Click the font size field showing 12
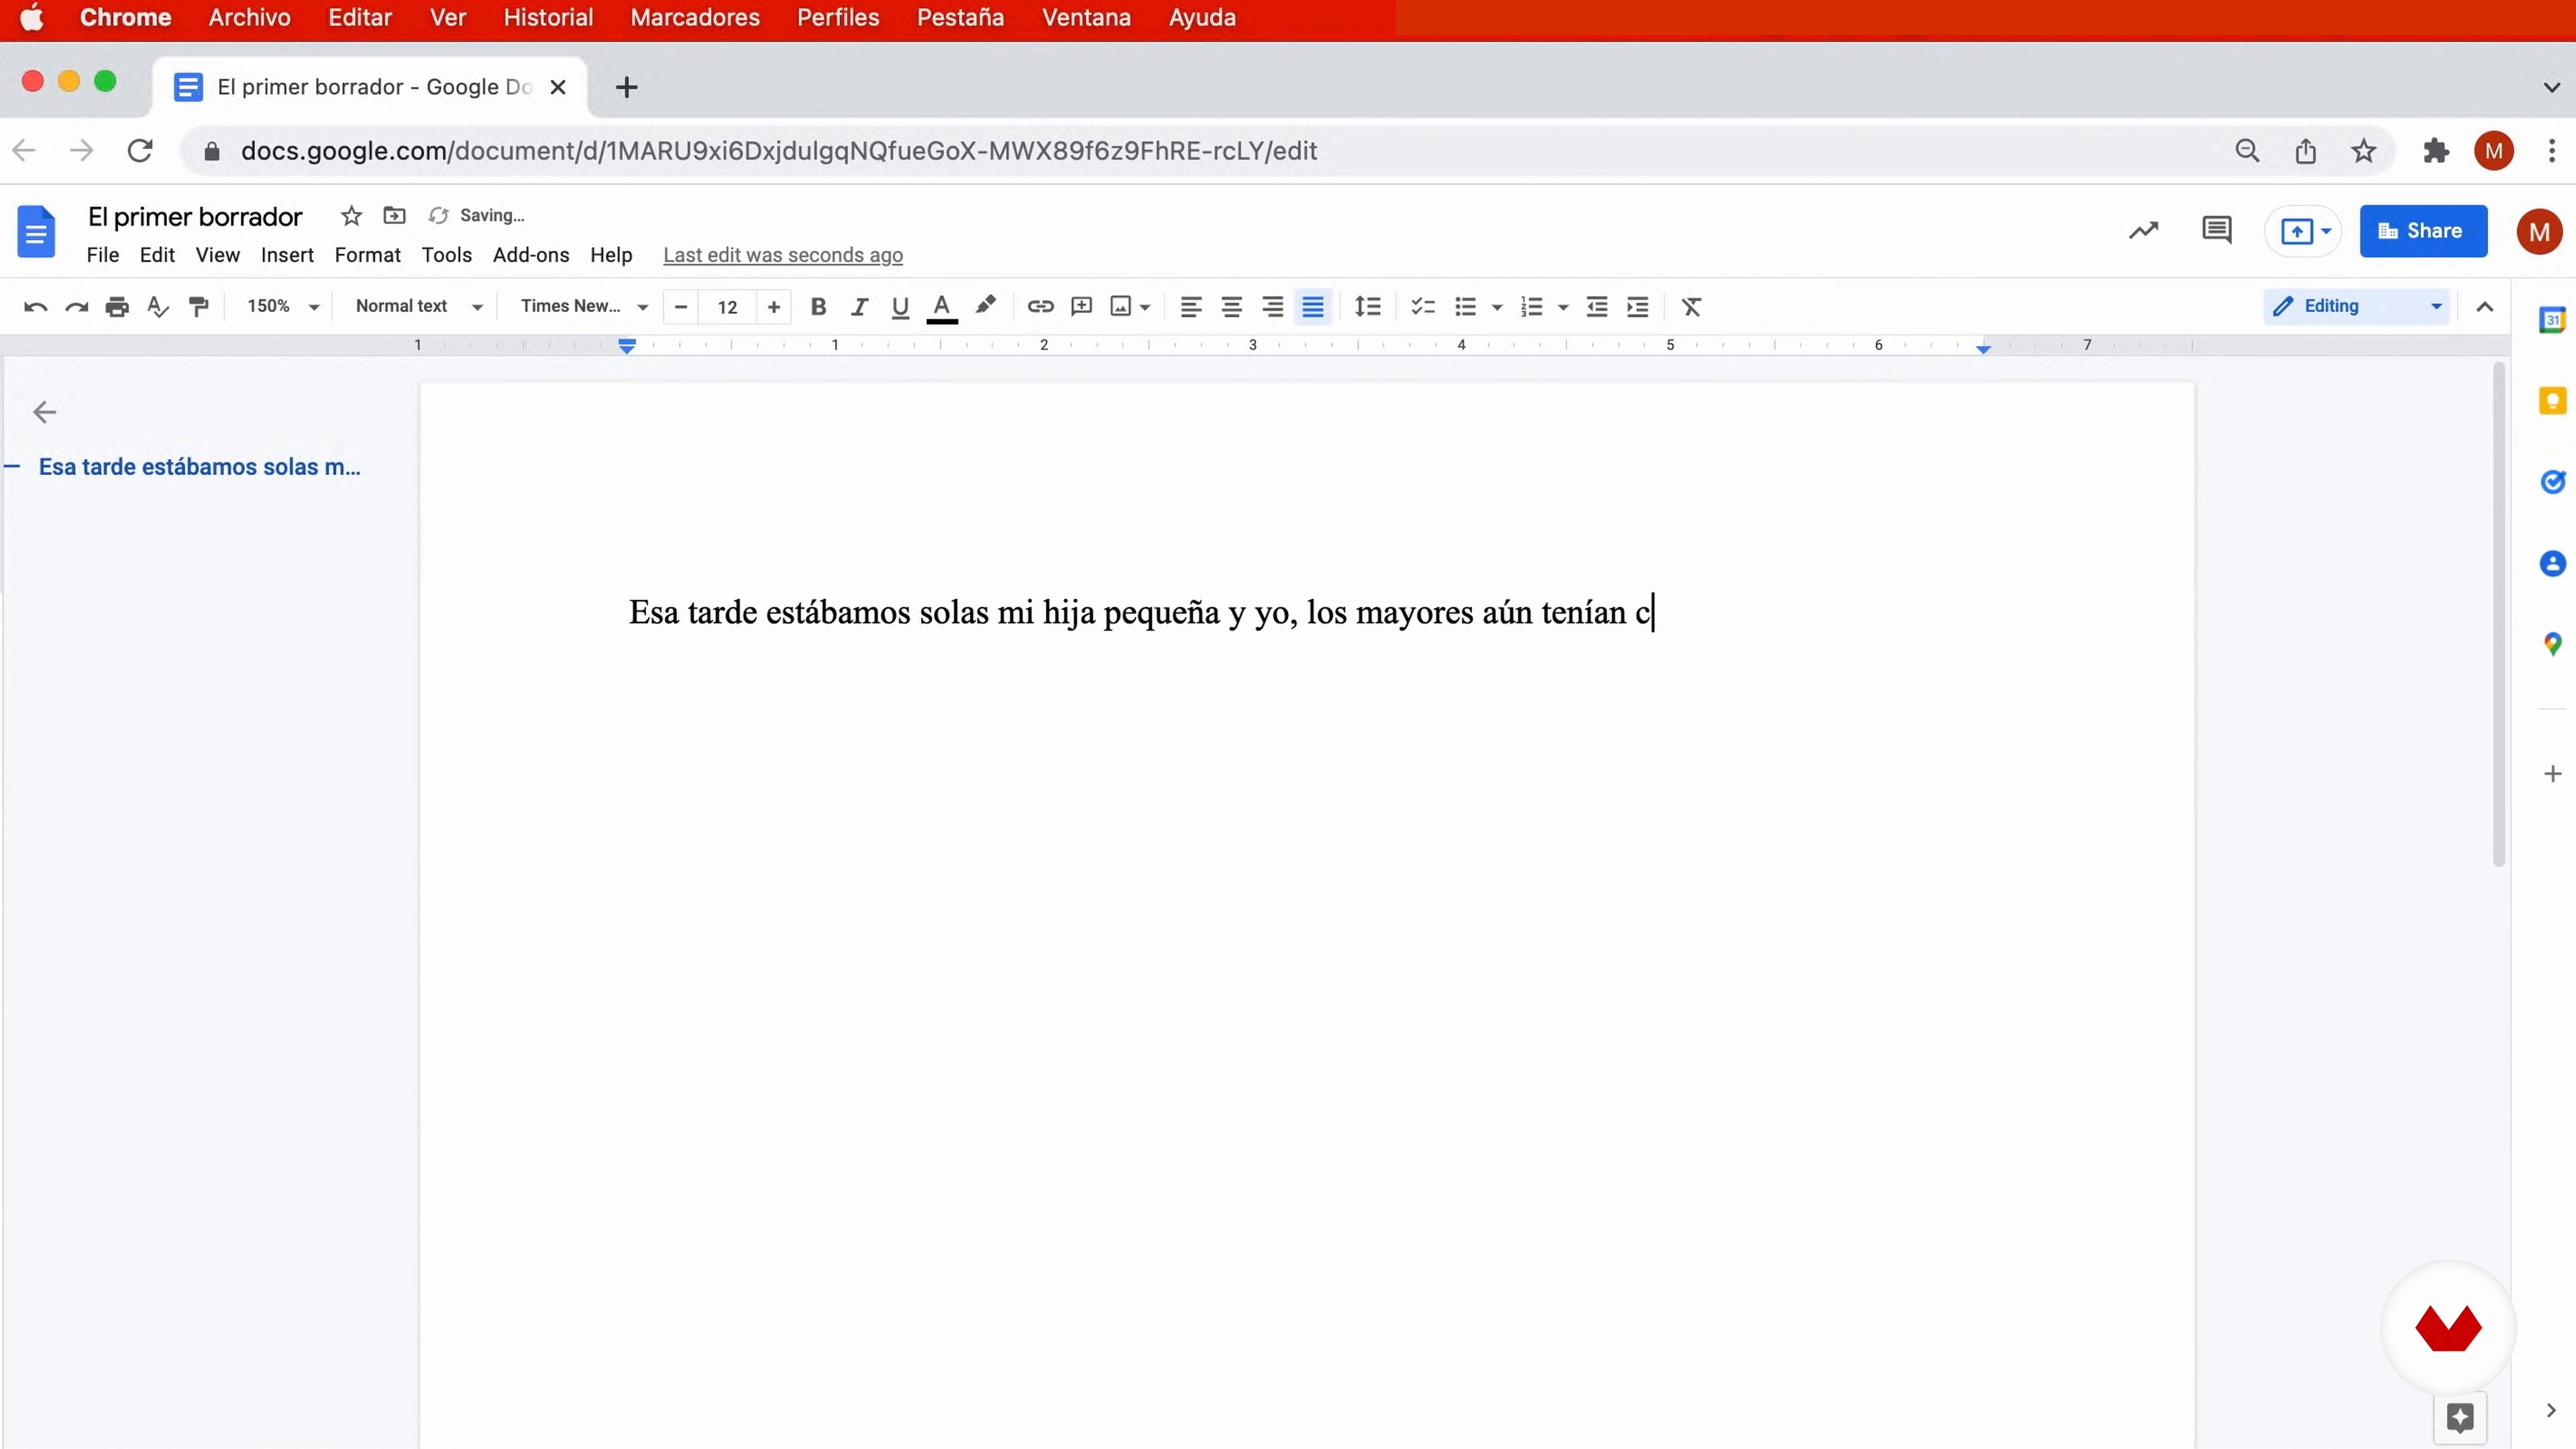 tap(727, 307)
